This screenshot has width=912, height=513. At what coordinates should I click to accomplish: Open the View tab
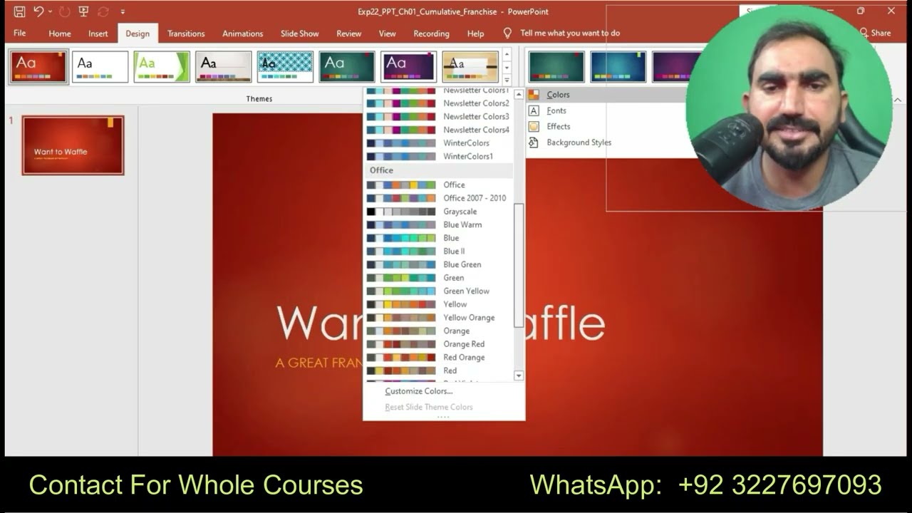tap(387, 33)
